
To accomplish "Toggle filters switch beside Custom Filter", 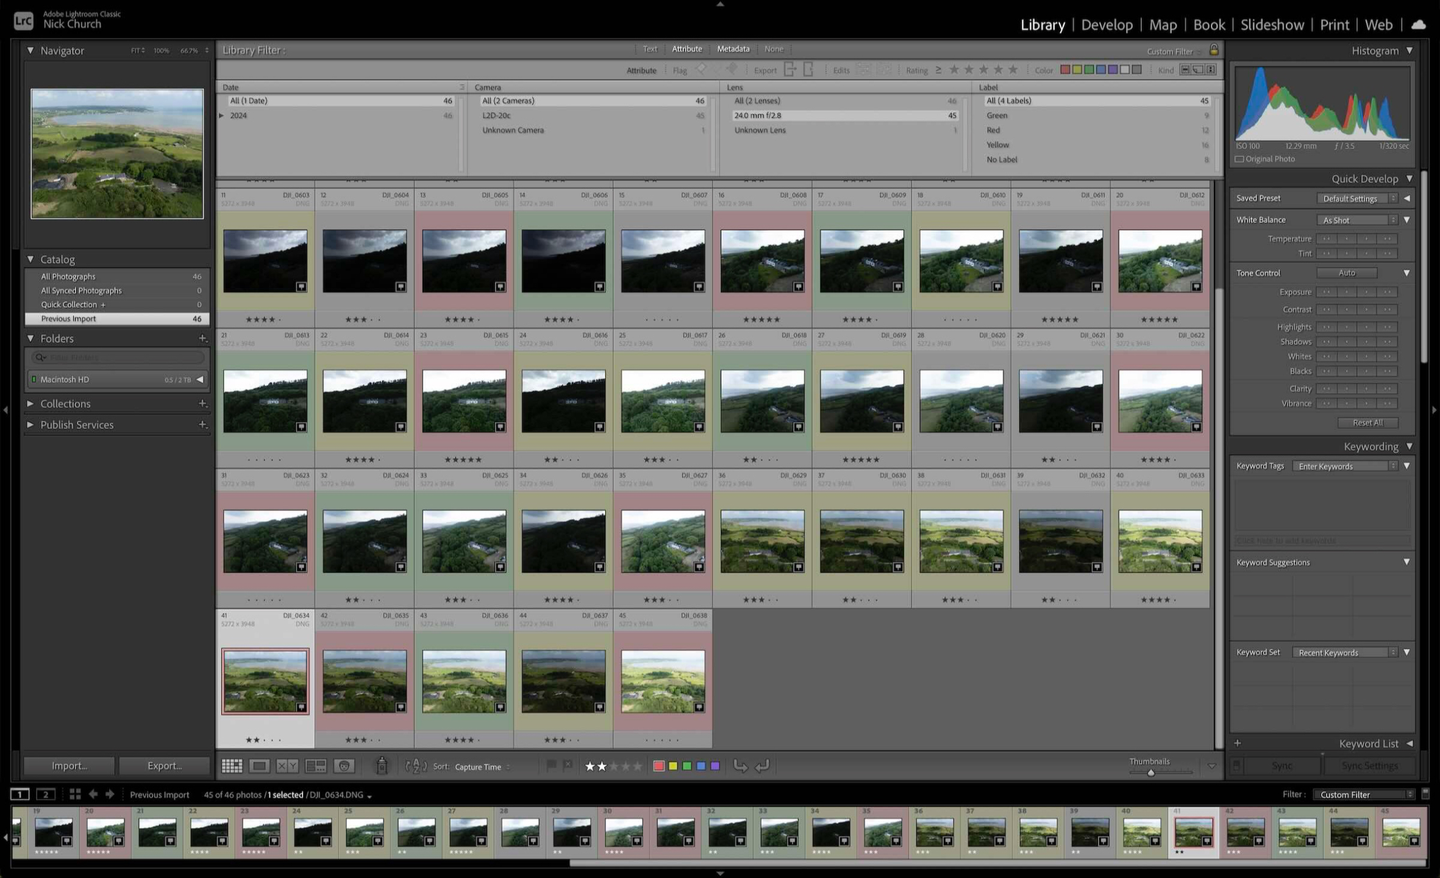I will click(x=1425, y=794).
